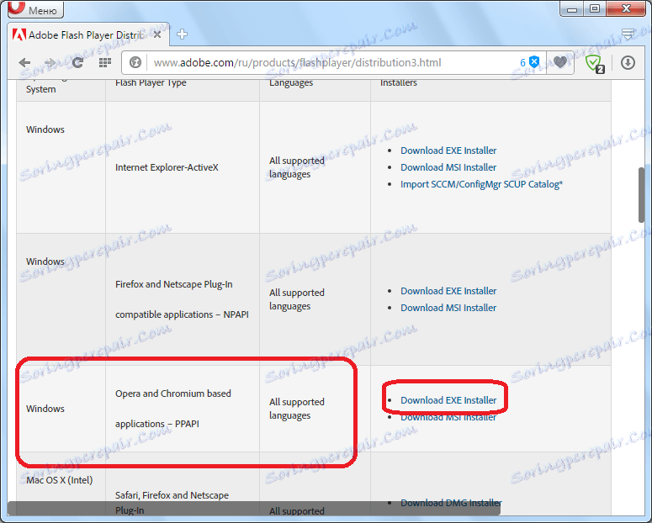The image size is (652, 523).
Task: Click the site info globe icon
Action: [x=135, y=63]
